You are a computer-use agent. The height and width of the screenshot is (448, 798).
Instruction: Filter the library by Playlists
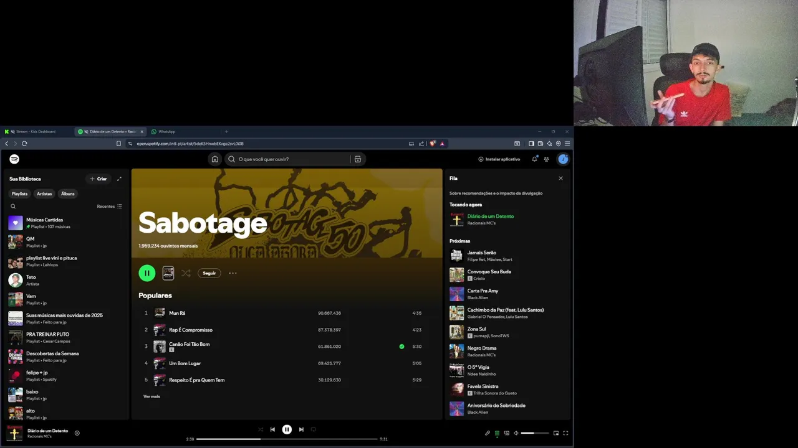(19, 194)
